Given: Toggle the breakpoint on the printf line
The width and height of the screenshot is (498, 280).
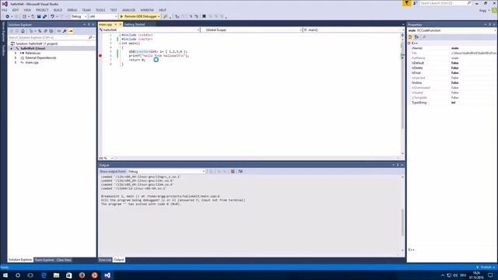Looking at the screenshot, I should tap(100, 55).
